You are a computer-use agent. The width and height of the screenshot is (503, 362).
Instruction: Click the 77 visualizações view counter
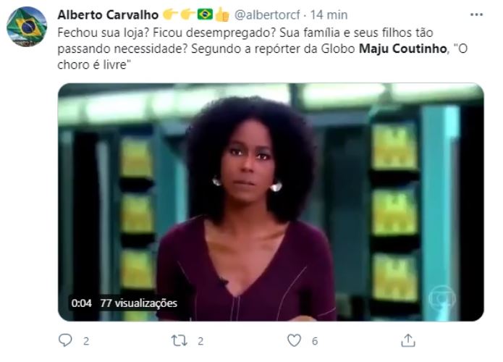(x=138, y=303)
